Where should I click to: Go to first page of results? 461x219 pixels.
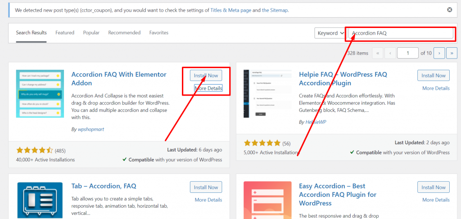[x=378, y=53]
